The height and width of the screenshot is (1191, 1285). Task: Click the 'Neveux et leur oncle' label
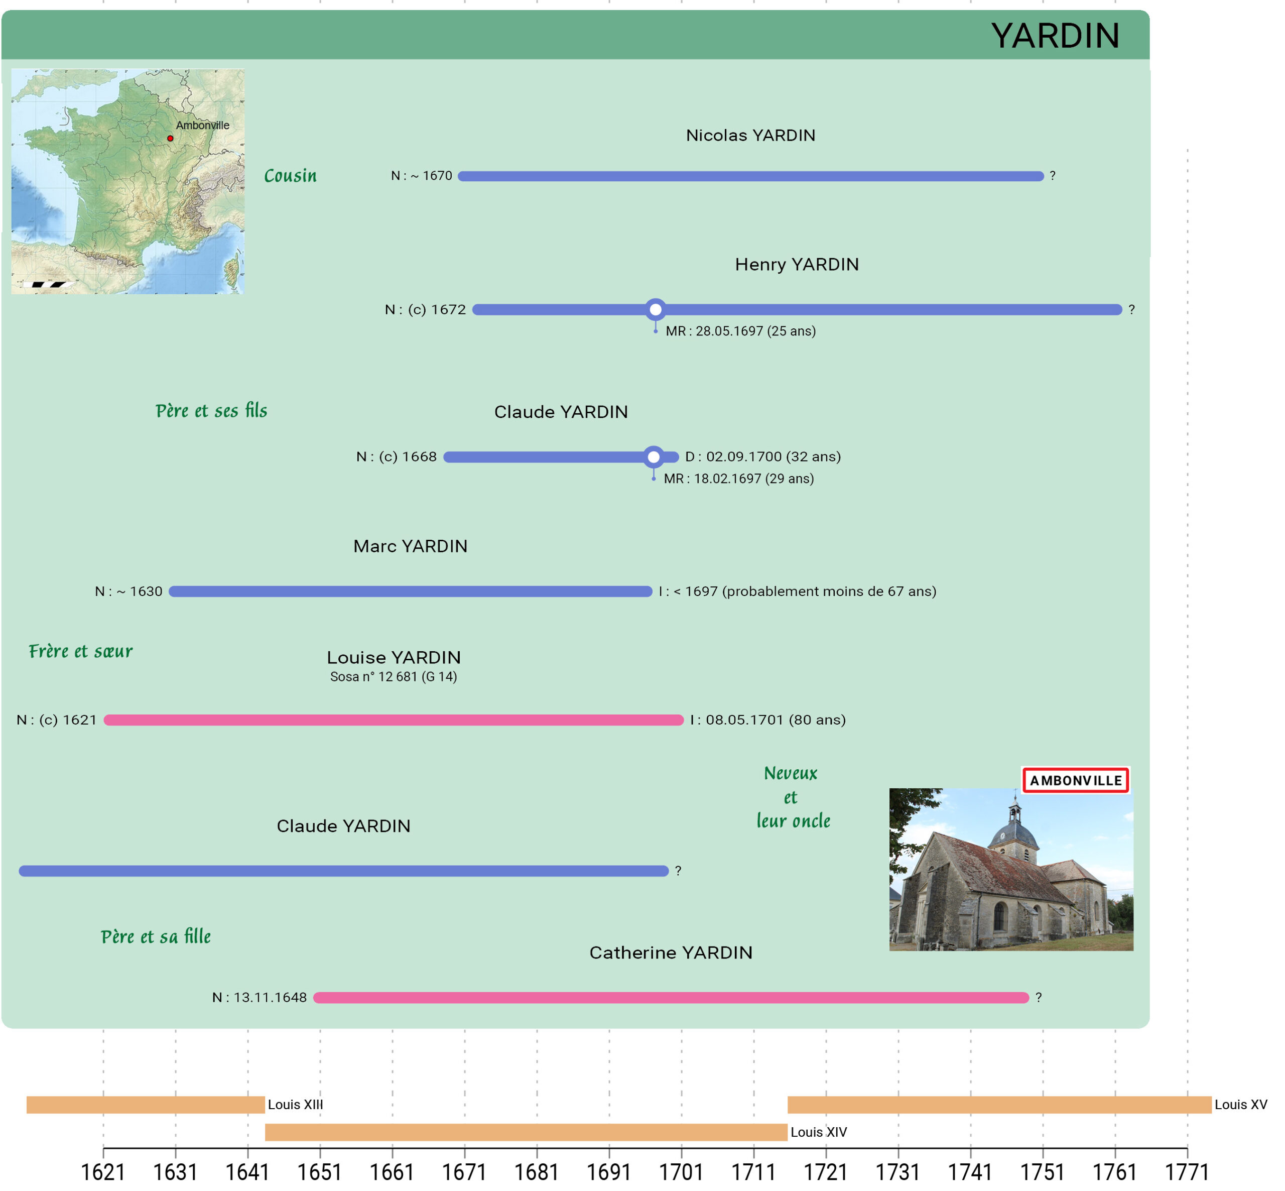(x=792, y=797)
